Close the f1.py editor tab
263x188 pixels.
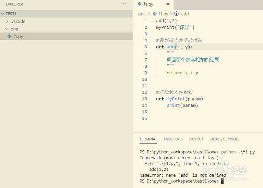tap(168, 4)
